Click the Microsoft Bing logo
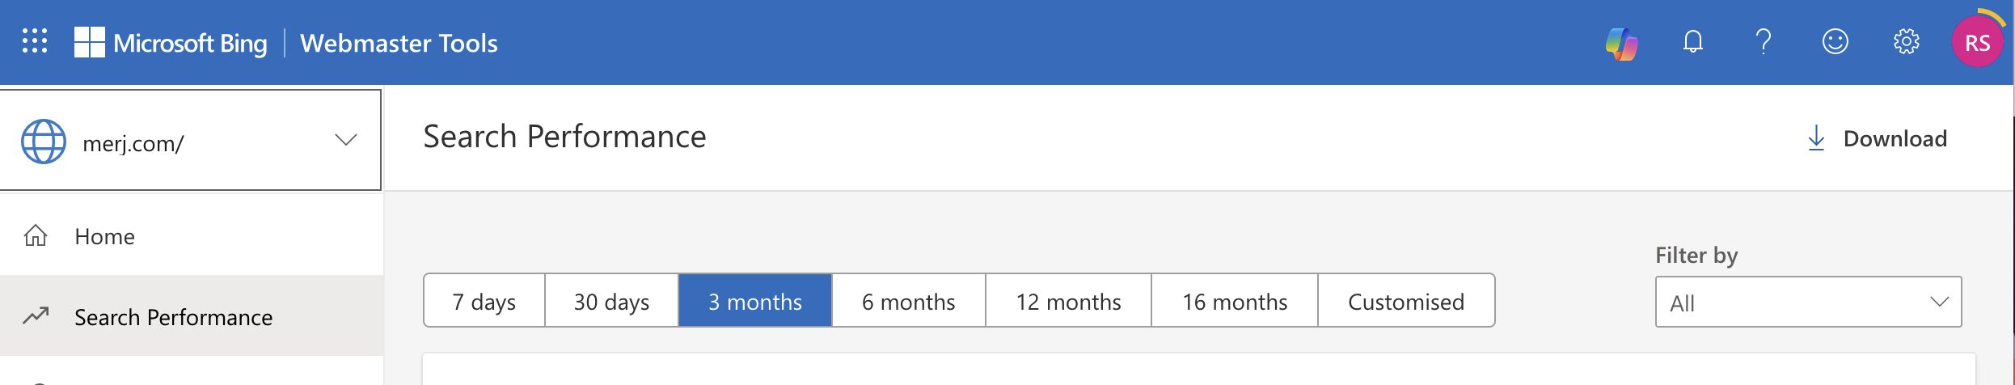Screen dimensions: 2015x385 click(171, 43)
